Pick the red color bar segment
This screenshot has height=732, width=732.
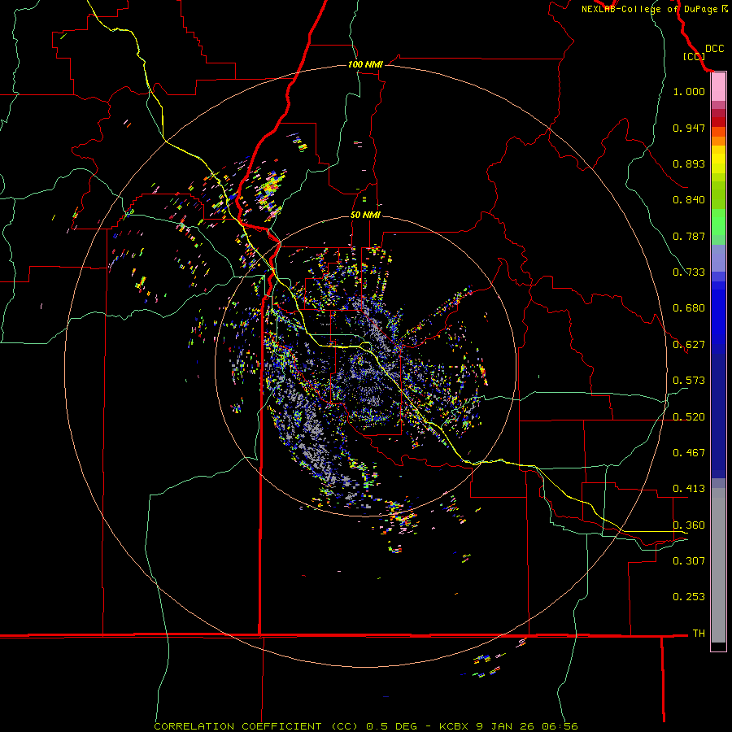click(x=718, y=122)
